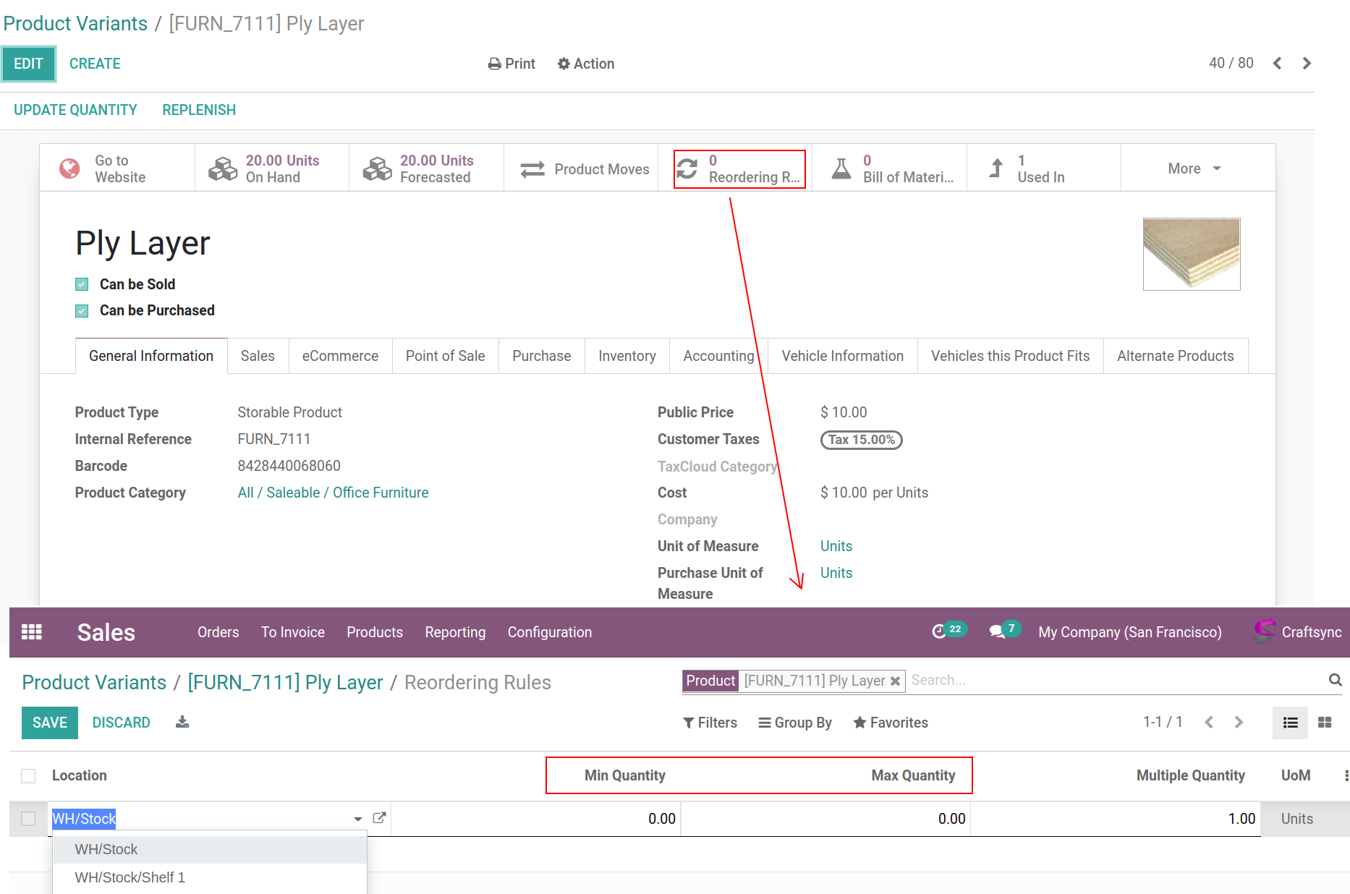Image resolution: width=1350 pixels, height=894 pixels.
Task: Switch to list view icon
Action: (1290, 723)
